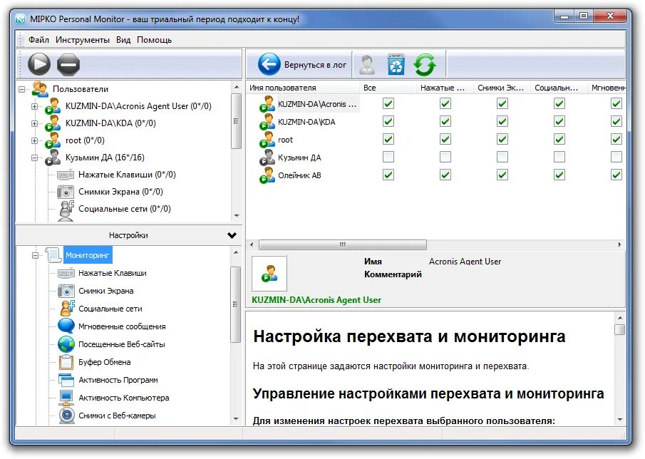Open Посещенные Веб-сайты globe icon
Viewport: 645px width, 459px height.
point(66,344)
